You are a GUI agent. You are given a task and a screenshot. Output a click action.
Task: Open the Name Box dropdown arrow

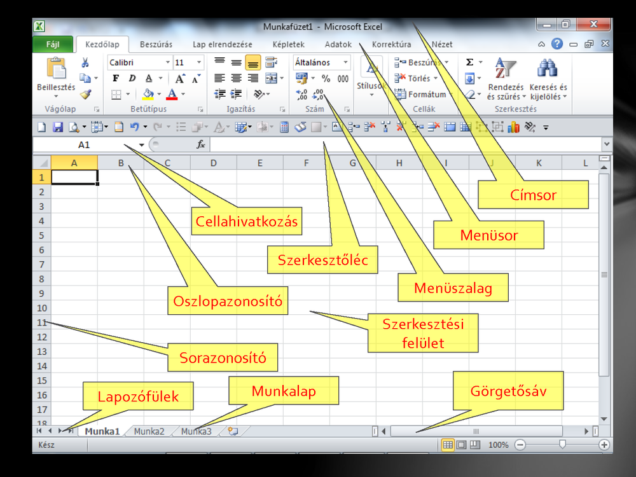coord(142,145)
